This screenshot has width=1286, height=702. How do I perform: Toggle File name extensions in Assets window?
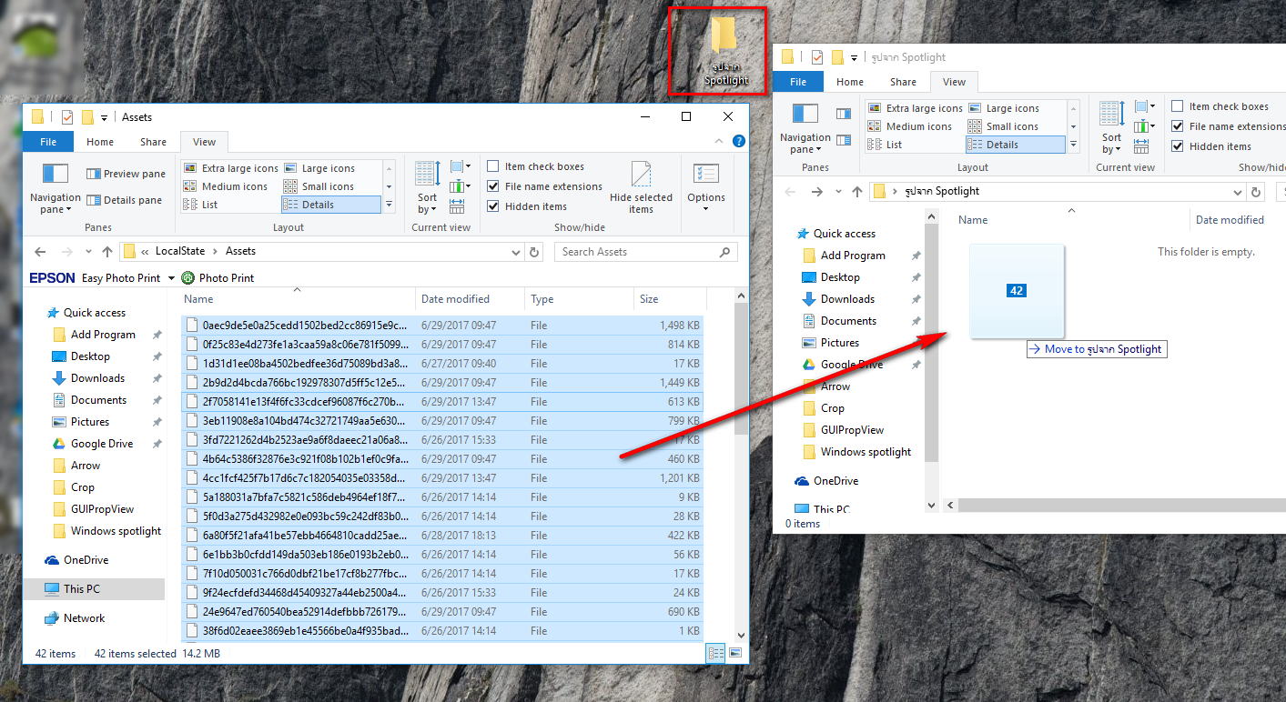(545, 186)
